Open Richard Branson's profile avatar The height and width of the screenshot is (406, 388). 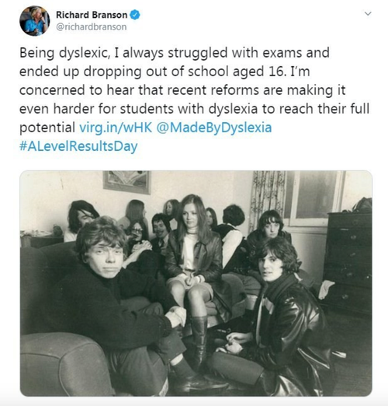tap(34, 21)
